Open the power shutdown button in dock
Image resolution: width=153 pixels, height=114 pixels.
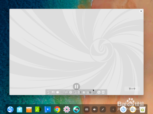123,109
